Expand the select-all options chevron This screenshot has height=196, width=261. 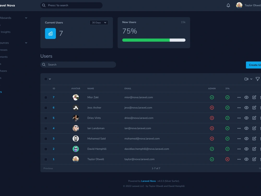[x=50, y=79]
